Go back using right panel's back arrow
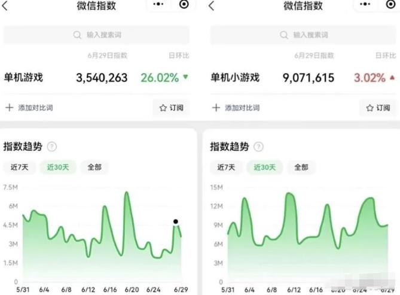Image resolution: width=400 pixels, height=295 pixels. (212, 5)
